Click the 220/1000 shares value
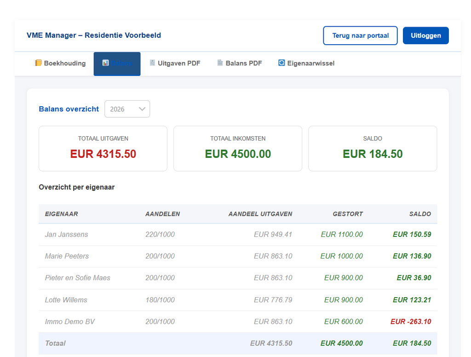 [160, 234]
